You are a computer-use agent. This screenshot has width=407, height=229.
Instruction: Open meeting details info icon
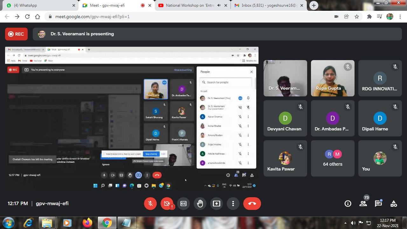pos(348,204)
